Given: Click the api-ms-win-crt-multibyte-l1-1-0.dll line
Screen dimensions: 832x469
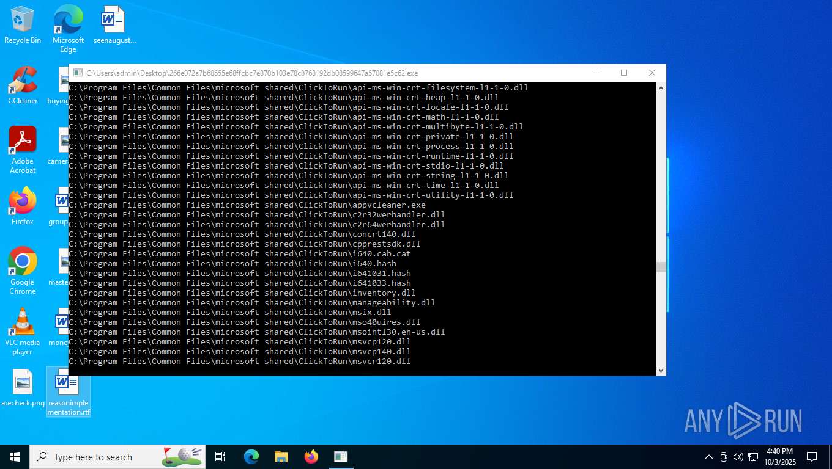Looking at the screenshot, I should tap(296, 127).
